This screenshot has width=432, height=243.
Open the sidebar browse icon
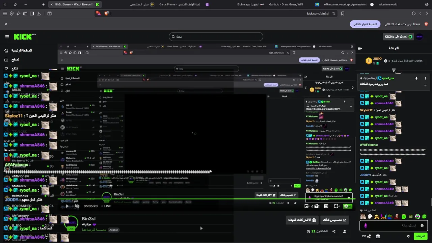[x=6, y=60]
